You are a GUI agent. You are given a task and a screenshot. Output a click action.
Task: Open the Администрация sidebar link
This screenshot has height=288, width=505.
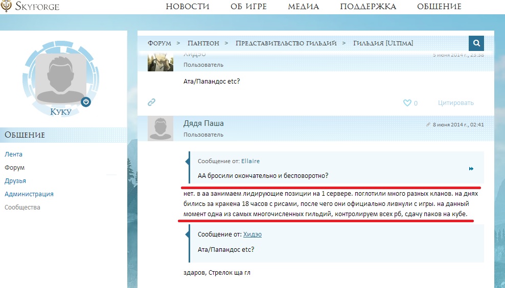[29, 194]
